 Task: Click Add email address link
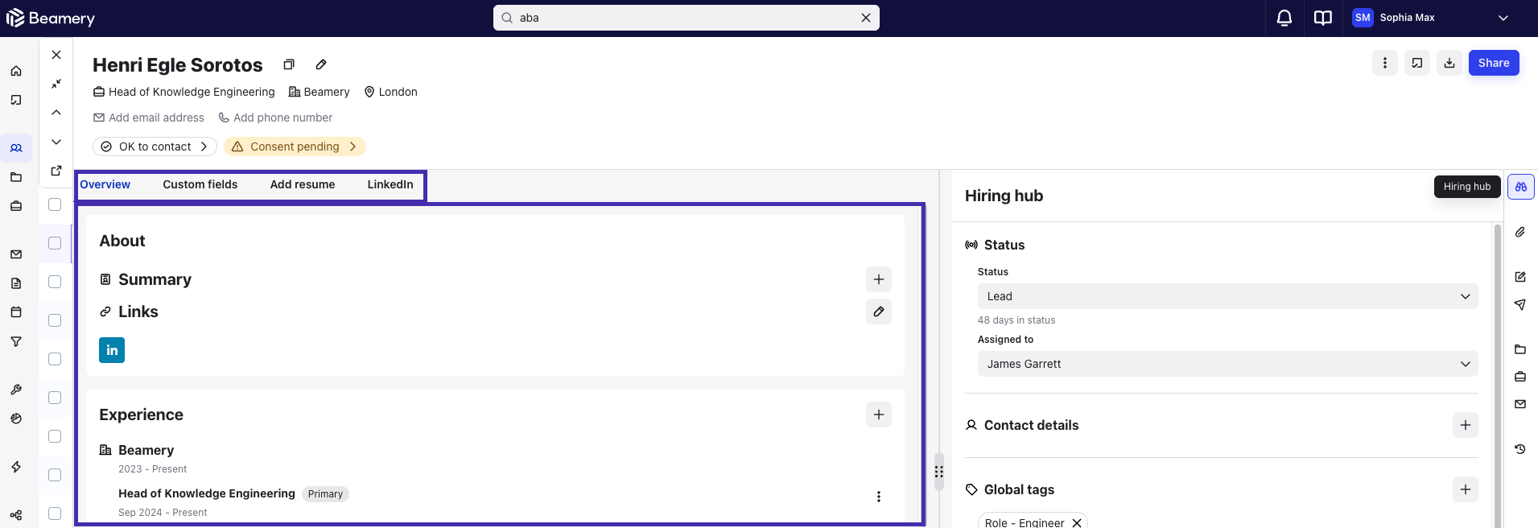pos(156,118)
